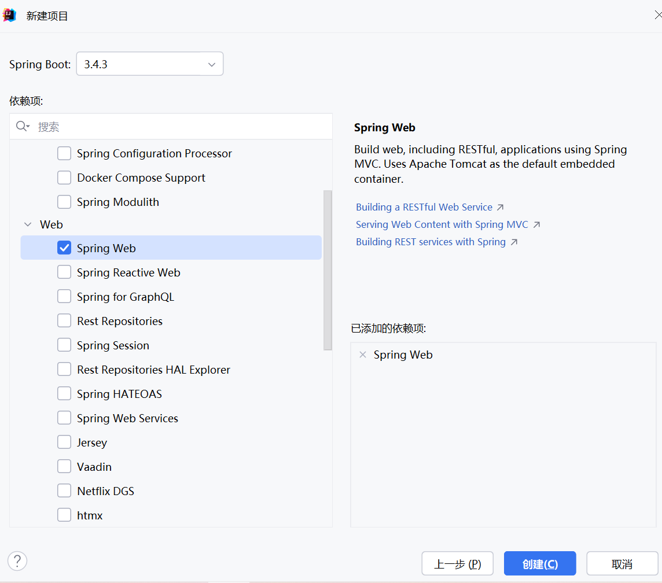
Task: Remove Spring Web using the X icon
Action: point(363,355)
